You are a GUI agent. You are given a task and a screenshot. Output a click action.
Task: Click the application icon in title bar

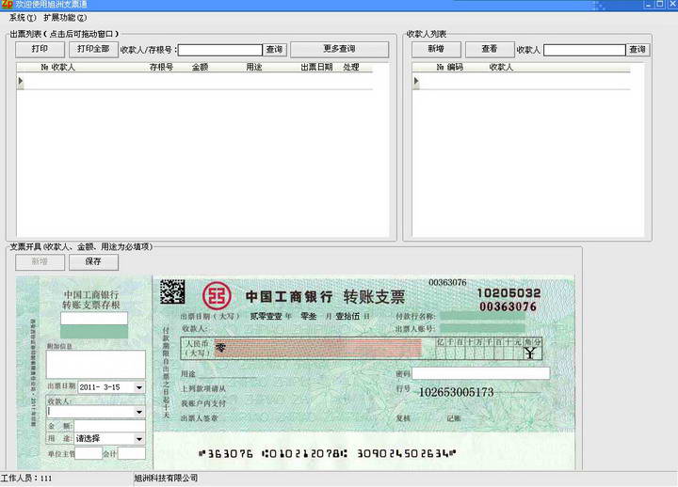[7, 5]
